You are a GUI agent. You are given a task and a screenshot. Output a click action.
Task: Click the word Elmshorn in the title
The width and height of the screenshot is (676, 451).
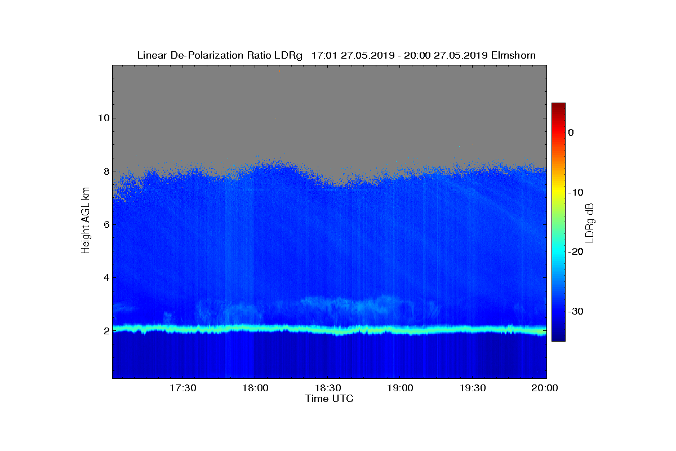pyautogui.click(x=513, y=55)
